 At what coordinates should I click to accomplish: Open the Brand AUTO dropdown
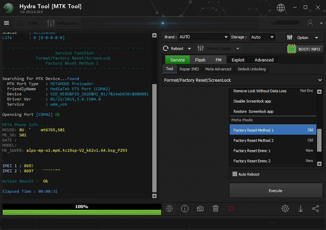click(203, 37)
